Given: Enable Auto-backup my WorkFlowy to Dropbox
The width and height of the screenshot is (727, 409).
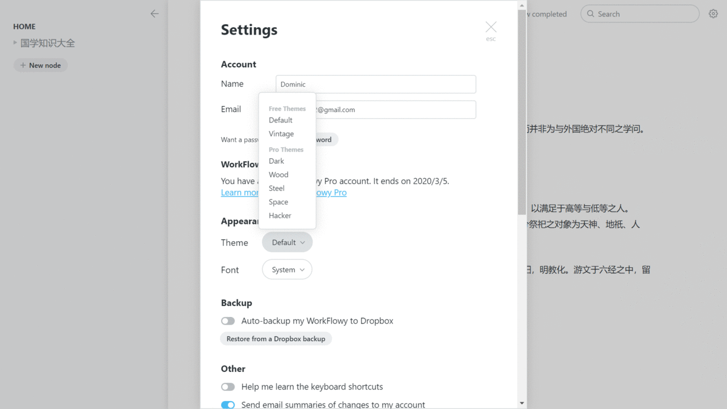Looking at the screenshot, I should click(x=228, y=321).
